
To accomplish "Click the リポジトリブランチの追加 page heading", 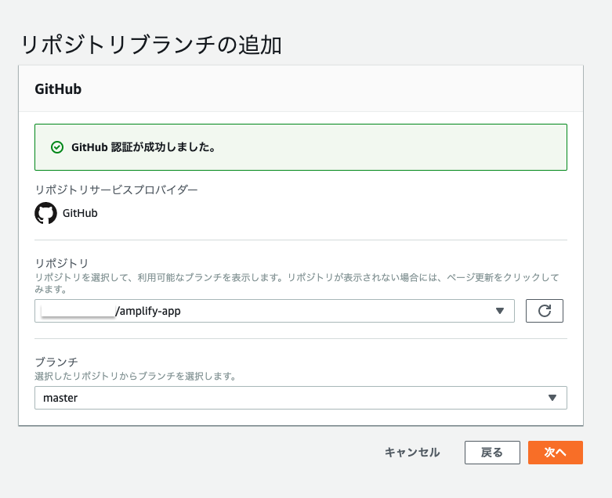I will 151,45.
